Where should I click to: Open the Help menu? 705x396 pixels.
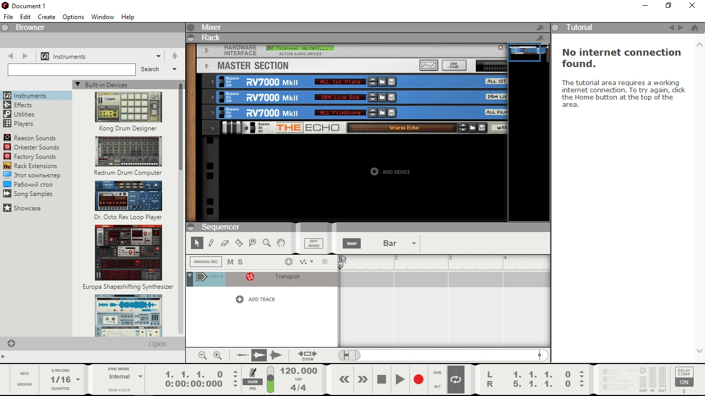coord(127,17)
